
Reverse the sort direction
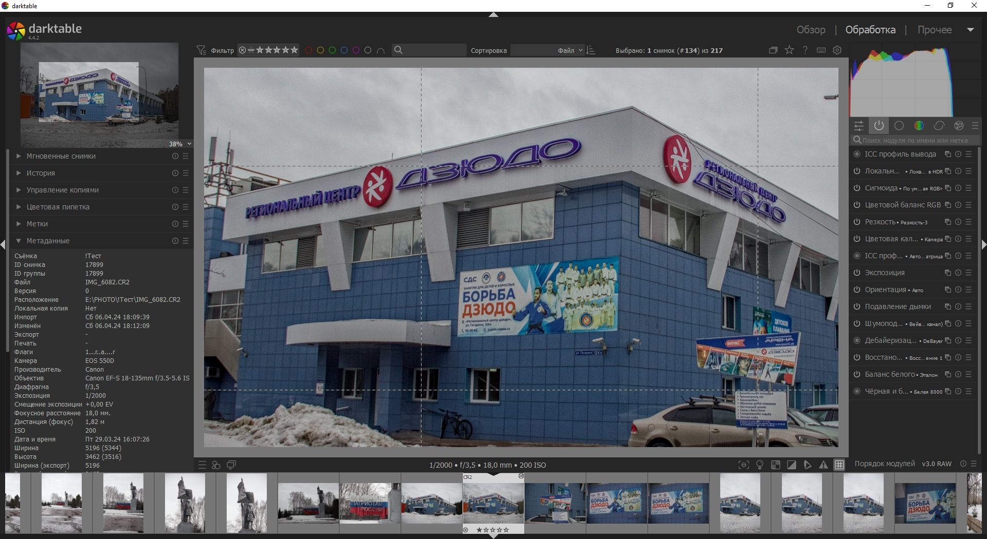(591, 50)
